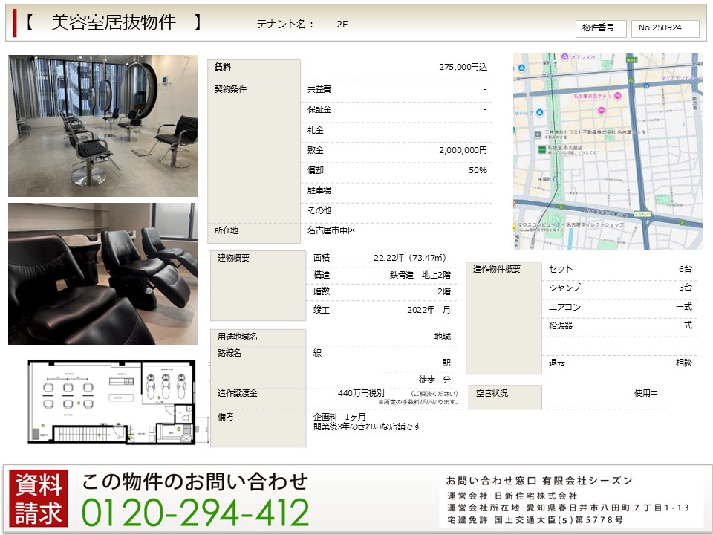Click the vacancy status 使用中
Image resolution: width=713 pixels, height=535 pixels.
[x=645, y=394]
